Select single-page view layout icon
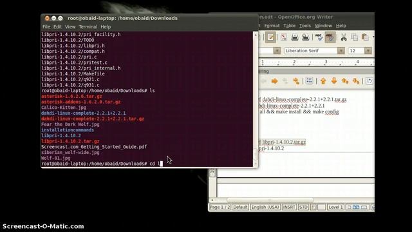 click(x=349, y=208)
